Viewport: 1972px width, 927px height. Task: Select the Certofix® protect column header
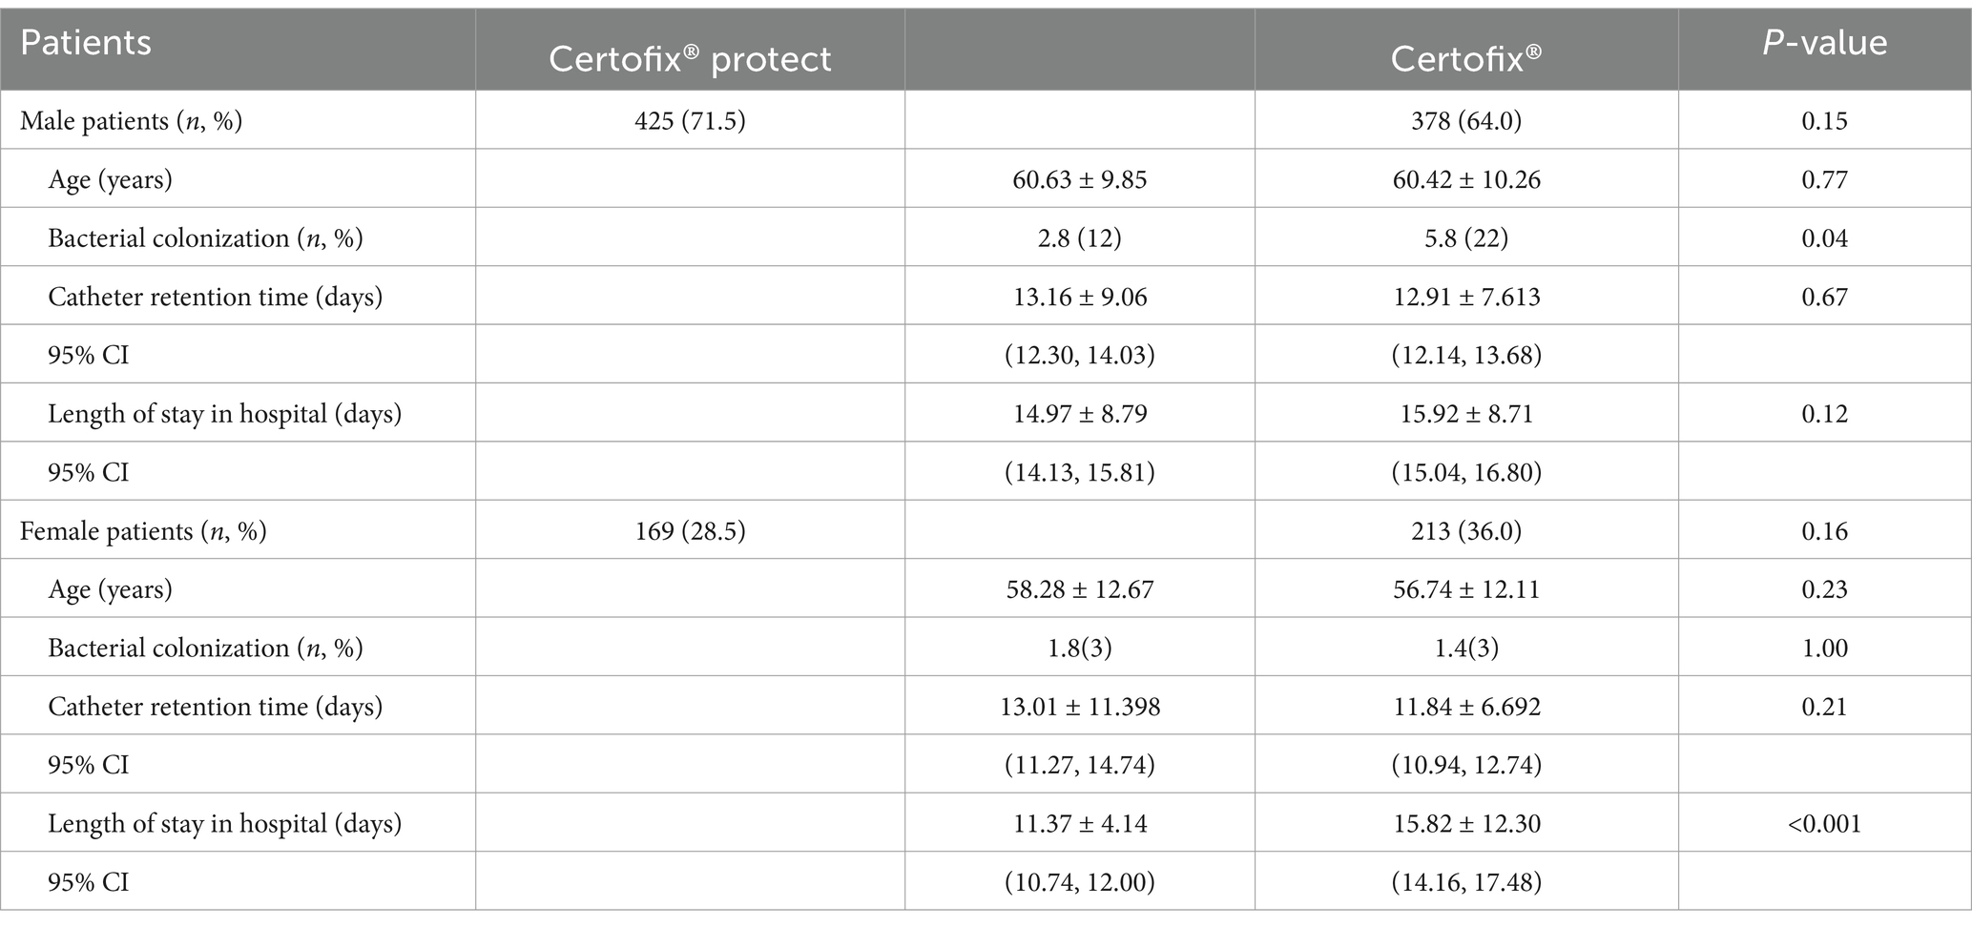[690, 59]
